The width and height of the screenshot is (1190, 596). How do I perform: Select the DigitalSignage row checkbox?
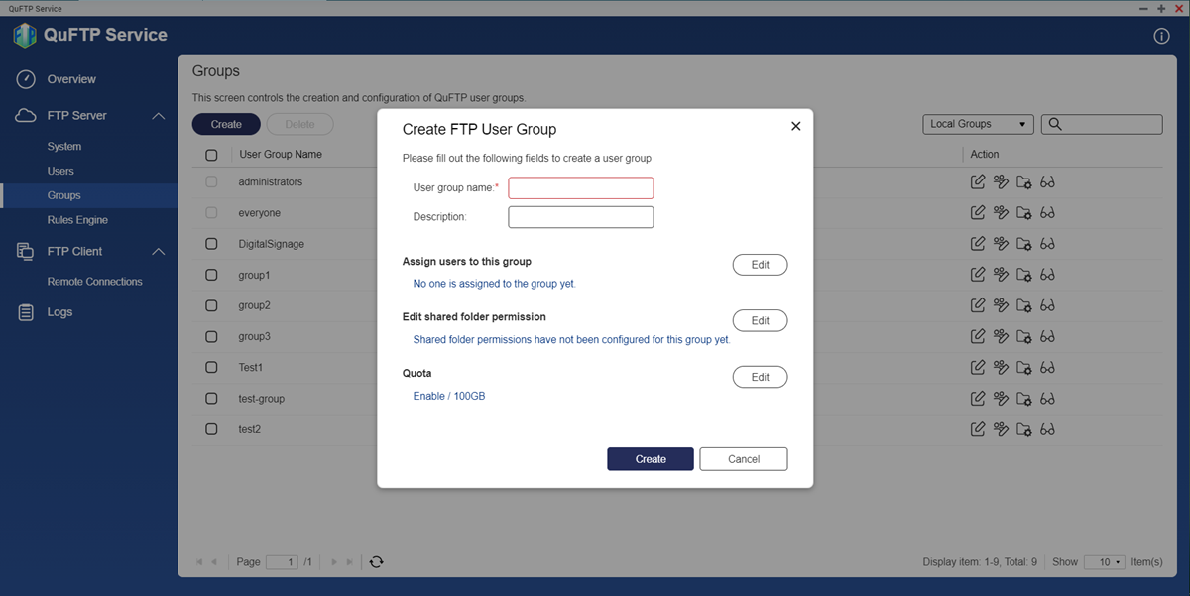(211, 244)
